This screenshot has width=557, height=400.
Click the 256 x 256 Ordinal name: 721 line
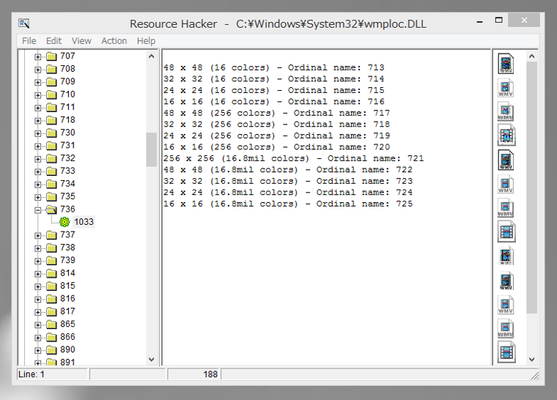click(293, 158)
